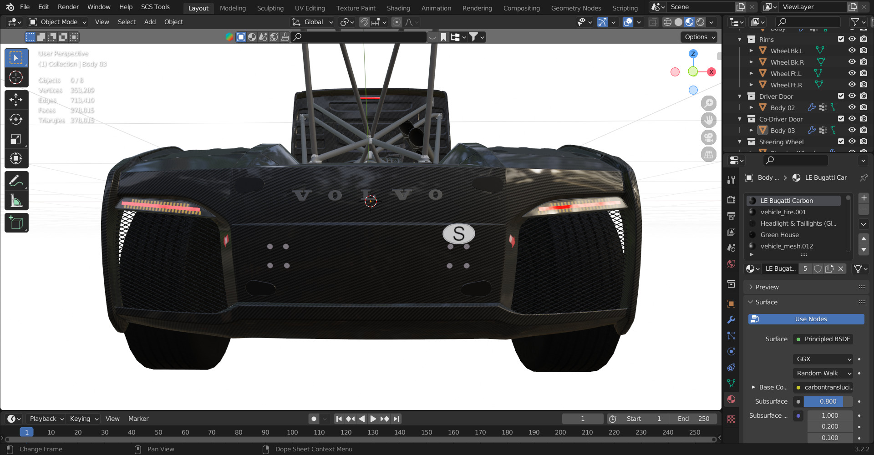Hide Body 02 in viewport
874x455 pixels.
pos(852,107)
